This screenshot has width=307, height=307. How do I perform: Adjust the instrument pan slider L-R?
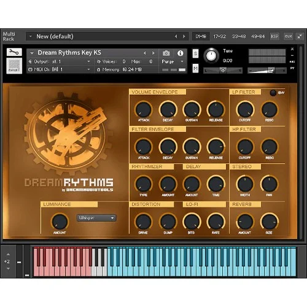[223, 71]
